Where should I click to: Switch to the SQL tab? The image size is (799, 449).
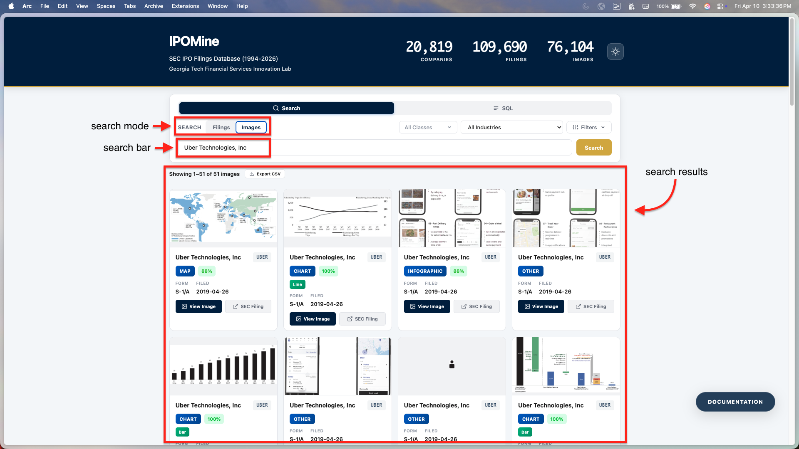(503, 108)
